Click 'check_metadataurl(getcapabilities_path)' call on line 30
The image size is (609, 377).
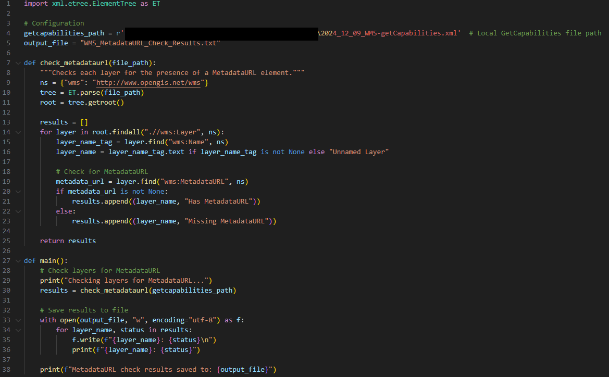point(158,291)
